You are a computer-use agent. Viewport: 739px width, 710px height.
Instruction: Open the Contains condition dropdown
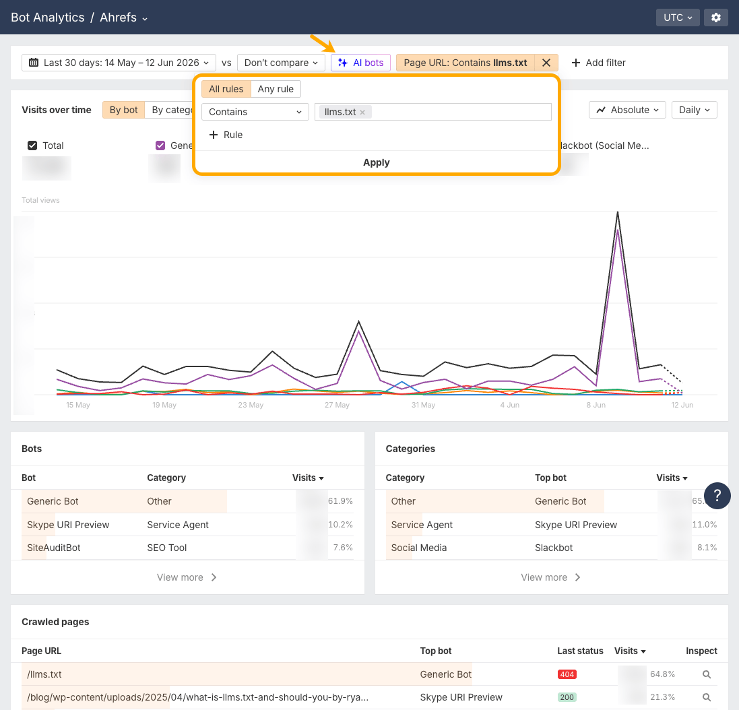click(255, 112)
